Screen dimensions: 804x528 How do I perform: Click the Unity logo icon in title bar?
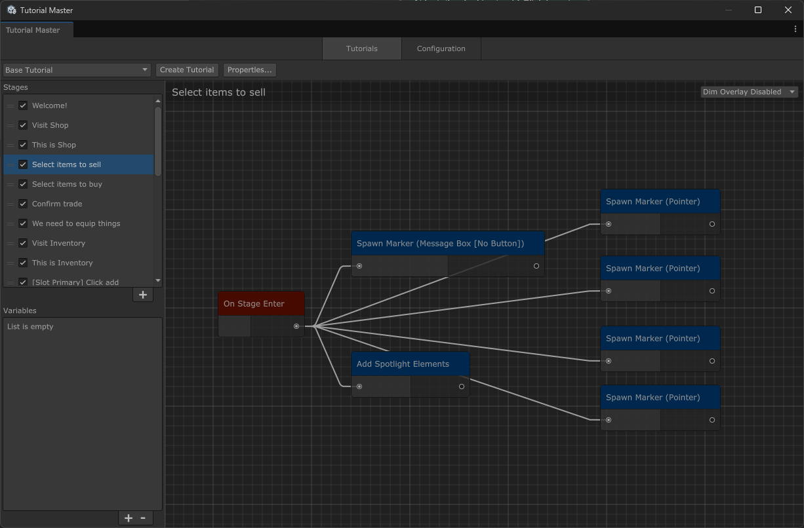coord(12,10)
